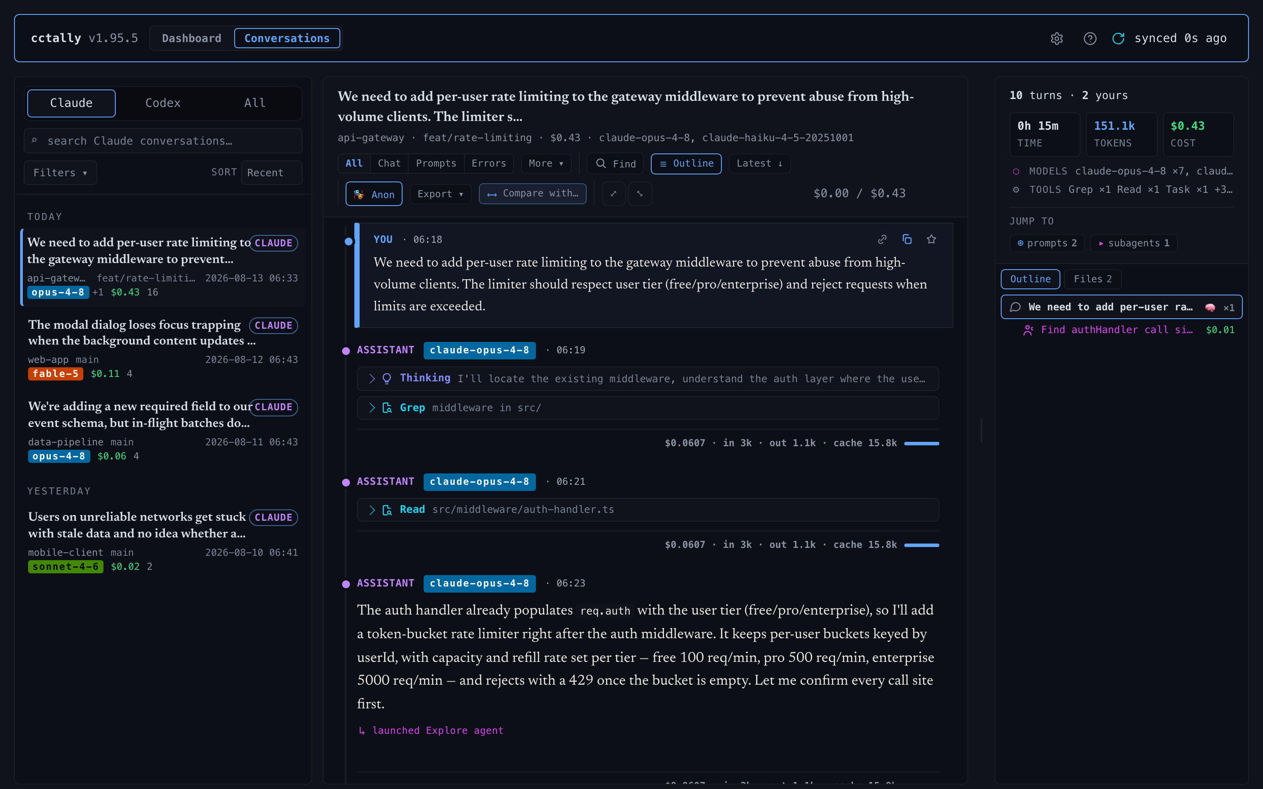
Task: Open the Dashboard tab
Action: coord(192,38)
